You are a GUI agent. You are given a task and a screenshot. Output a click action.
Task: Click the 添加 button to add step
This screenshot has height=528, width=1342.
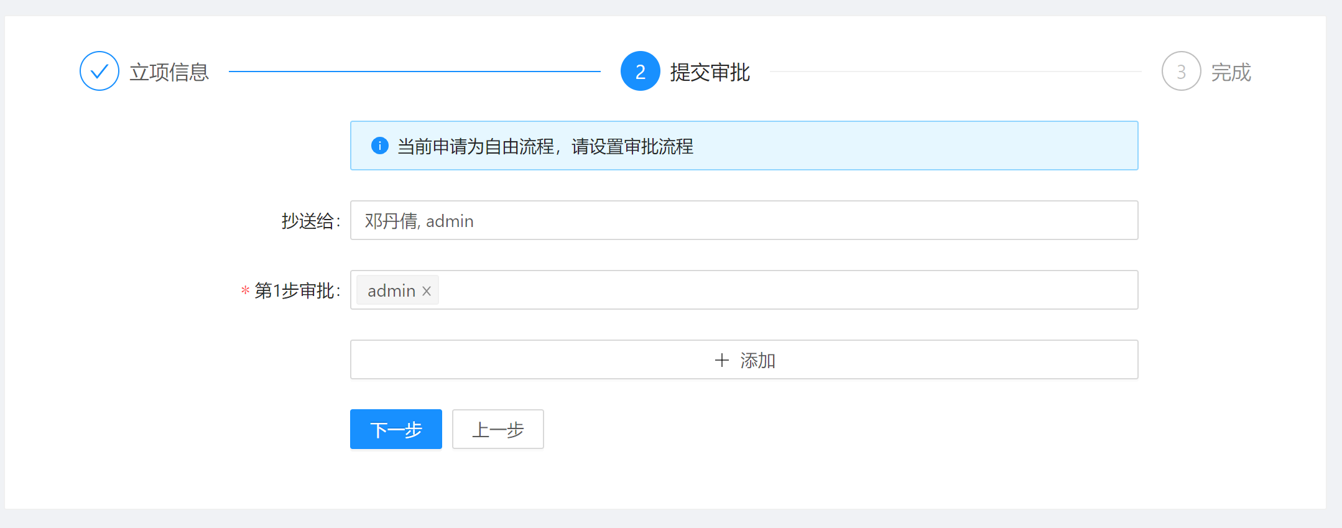(744, 359)
